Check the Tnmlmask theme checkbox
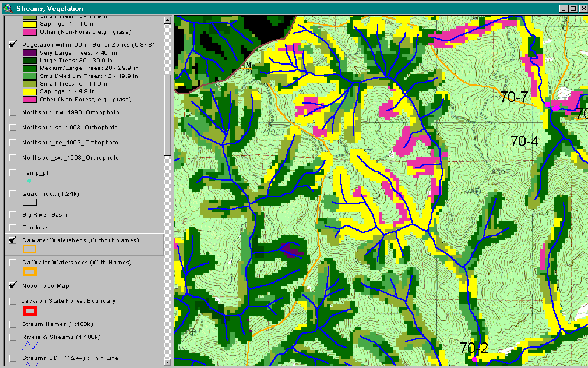 point(13,228)
